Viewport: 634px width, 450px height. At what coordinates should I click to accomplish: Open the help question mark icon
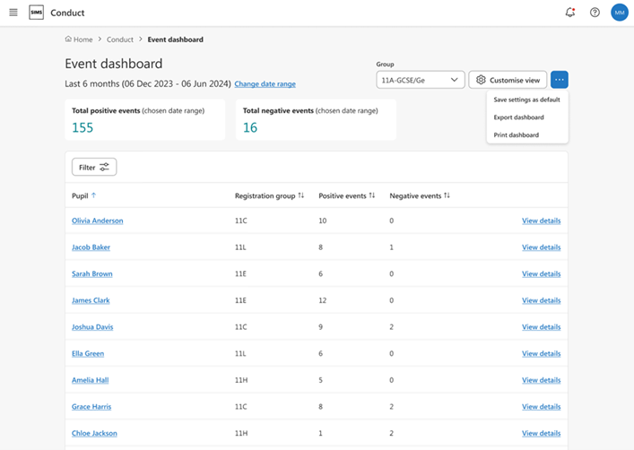(x=595, y=13)
